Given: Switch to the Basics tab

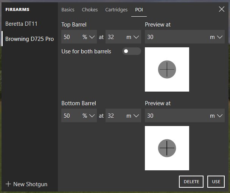Looking at the screenshot, I should (68, 10).
